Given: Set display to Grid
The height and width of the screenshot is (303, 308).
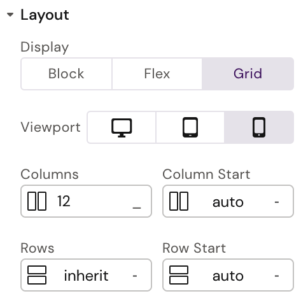Looking at the screenshot, I should coord(248,74).
